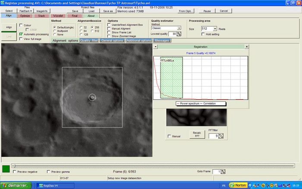Switch to the Align tab
Image resolution: width=302 pixels, height=189 pixels.
point(9,16)
